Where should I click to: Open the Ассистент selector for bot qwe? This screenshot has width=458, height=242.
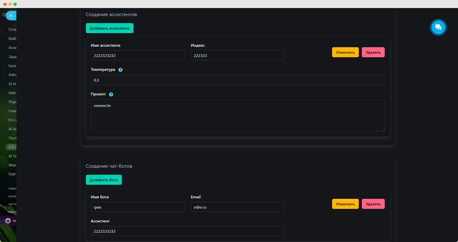coord(188,231)
